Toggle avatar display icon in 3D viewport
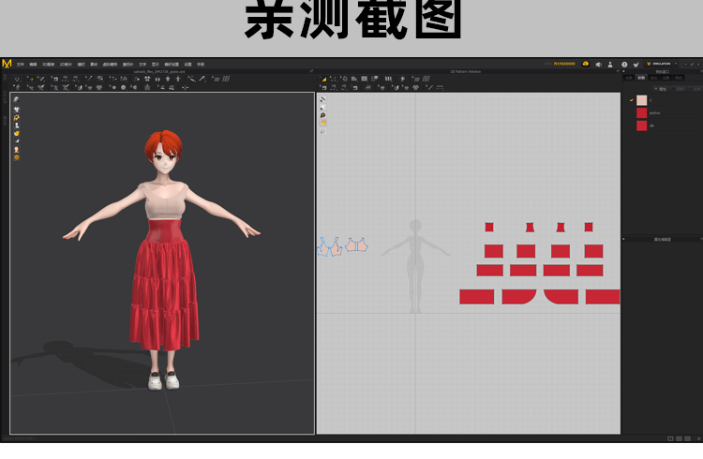Viewport: 703px width, 459px height. click(x=16, y=149)
